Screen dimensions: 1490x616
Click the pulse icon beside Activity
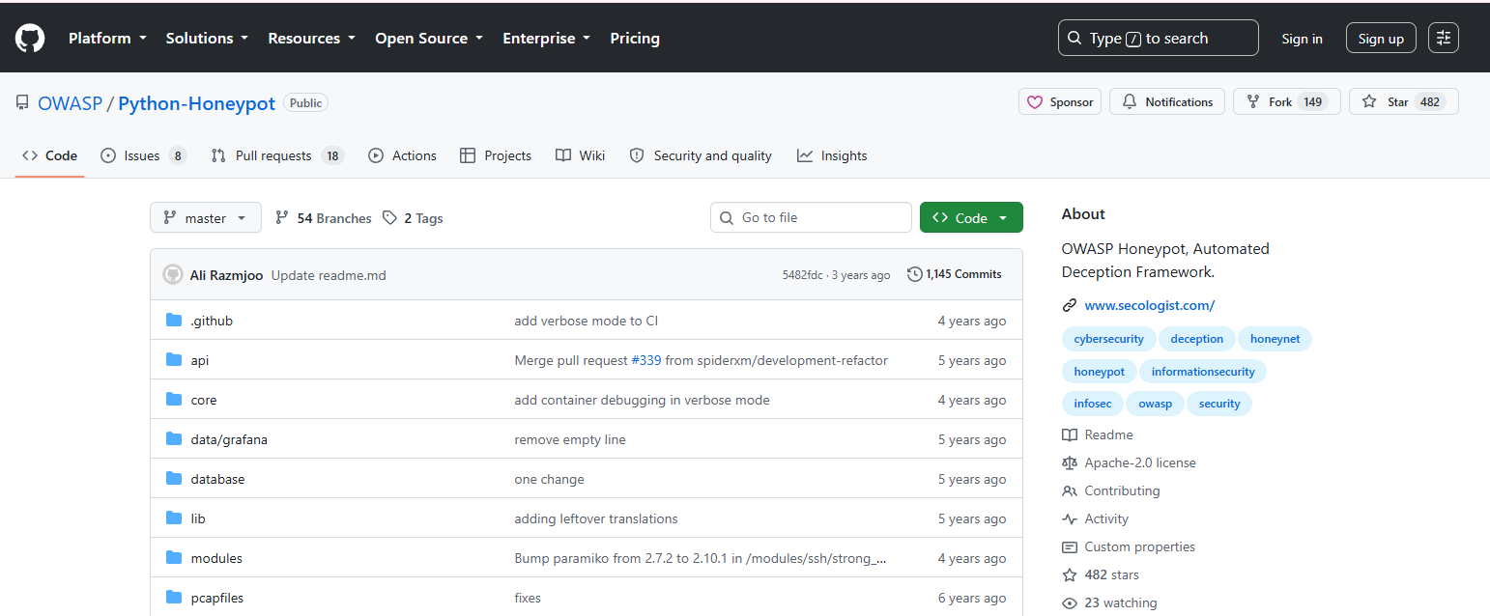coord(1070,518)
